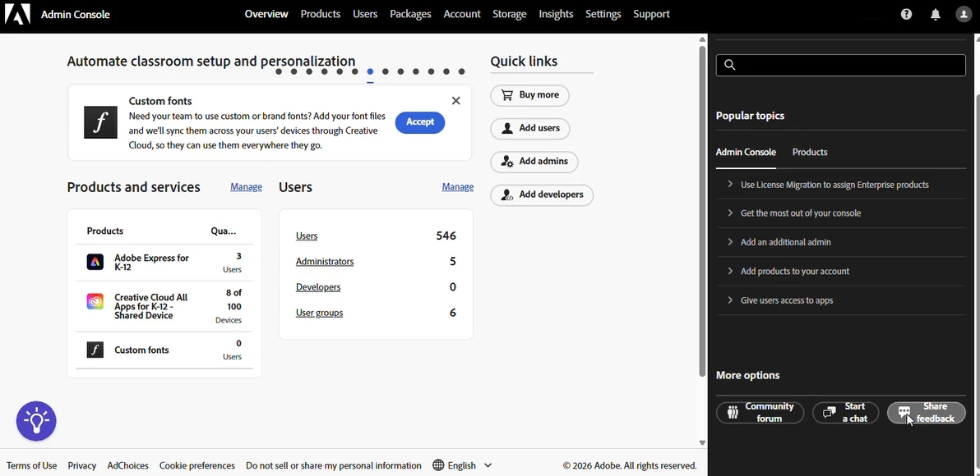Go to the first carousel dot

(279, 71)
